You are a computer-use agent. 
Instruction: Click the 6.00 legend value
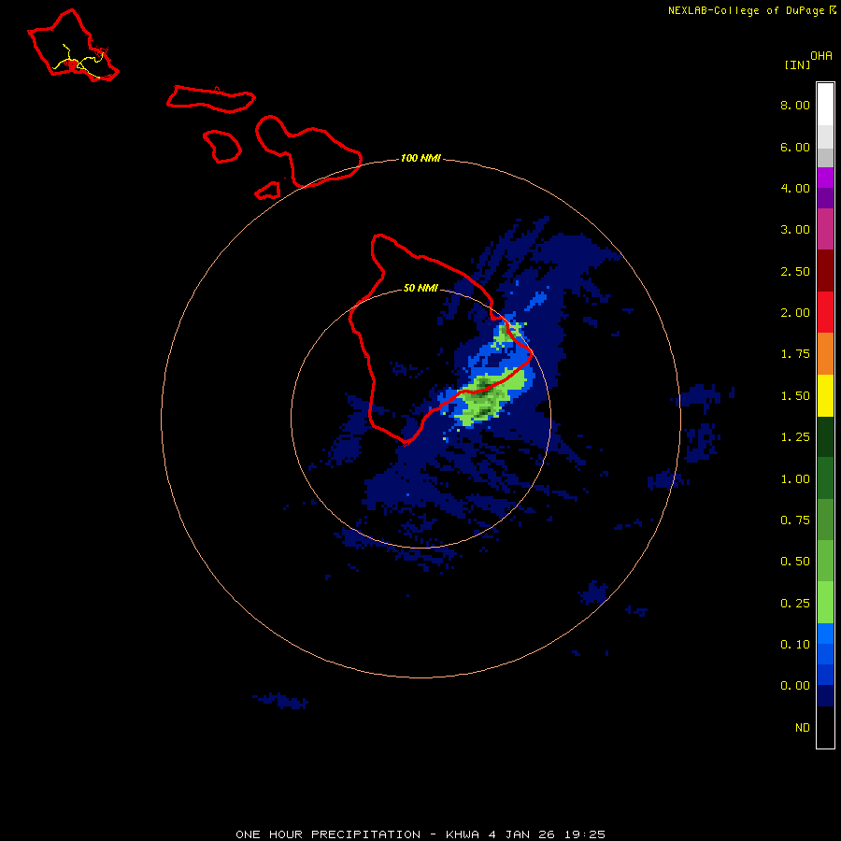coord(795,147)
